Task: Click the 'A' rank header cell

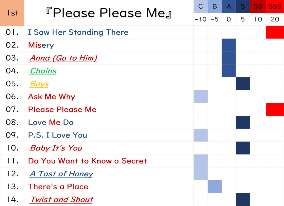Action: [229, 7]
